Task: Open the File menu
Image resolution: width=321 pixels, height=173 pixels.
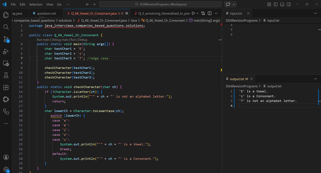Action: coord(13,4)
